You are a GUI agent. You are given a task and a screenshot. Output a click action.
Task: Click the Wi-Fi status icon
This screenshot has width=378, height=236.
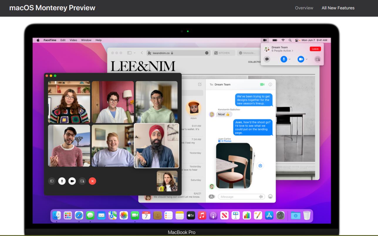click(x=283, y=40)
